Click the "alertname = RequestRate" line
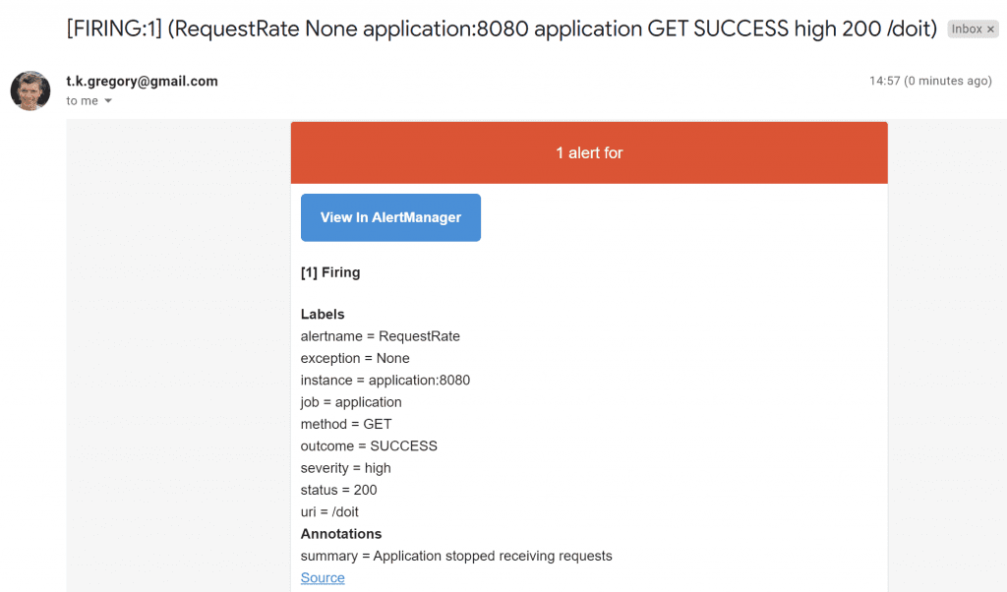 coord(380,336)
